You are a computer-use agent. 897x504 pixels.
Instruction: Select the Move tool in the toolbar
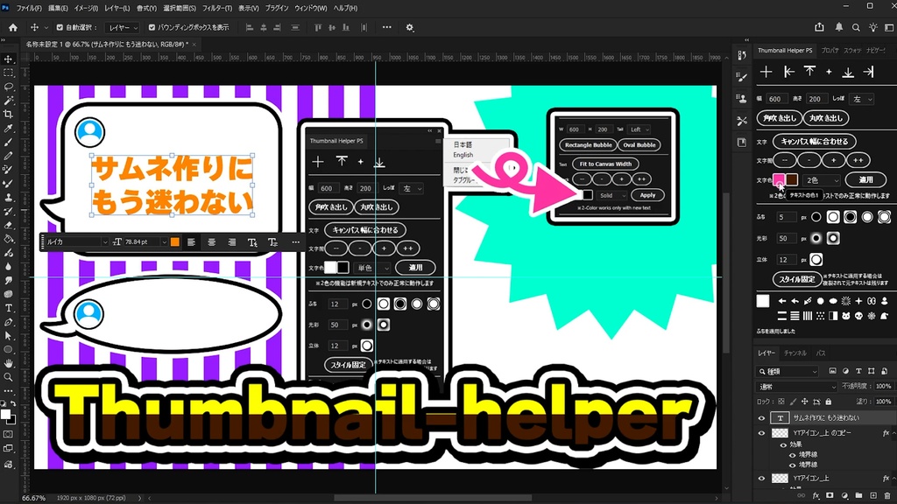pyautogui.click(x=10, y=59)
